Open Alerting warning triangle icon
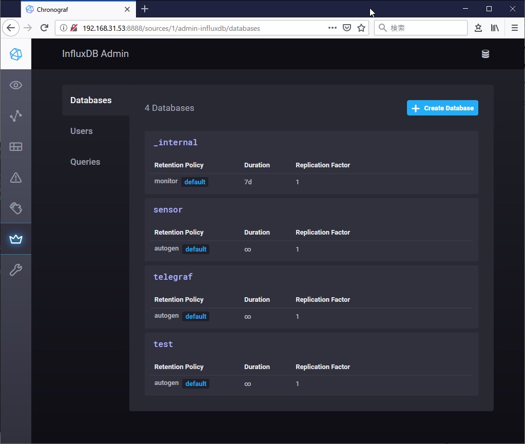This screenshot has width=525, height=444. point(16,178)
